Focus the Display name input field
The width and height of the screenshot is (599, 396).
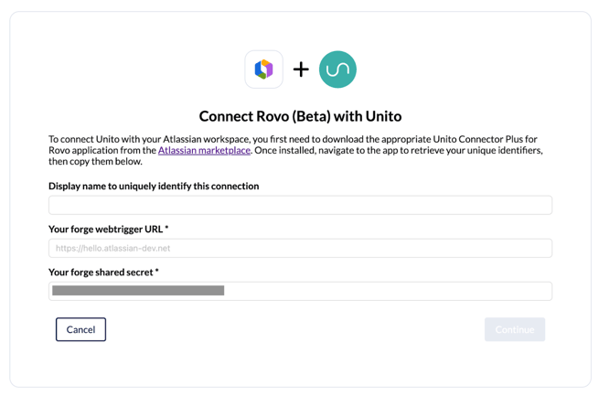300,205
